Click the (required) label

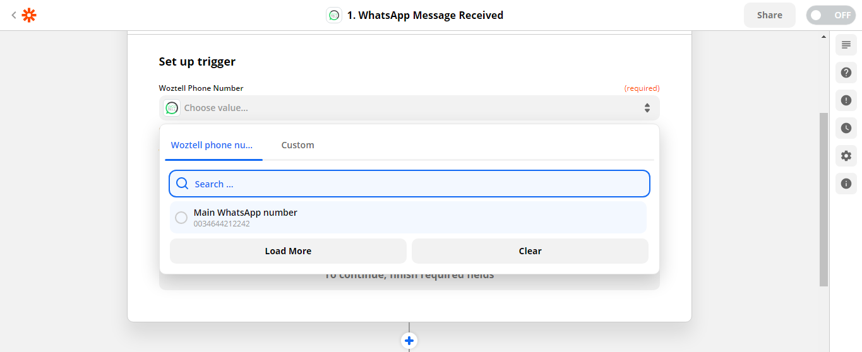(642, 88)
